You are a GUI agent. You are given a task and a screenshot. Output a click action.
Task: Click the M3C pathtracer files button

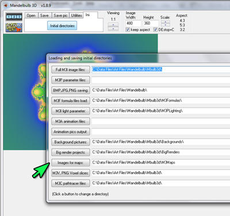click(x=71, y=184)
